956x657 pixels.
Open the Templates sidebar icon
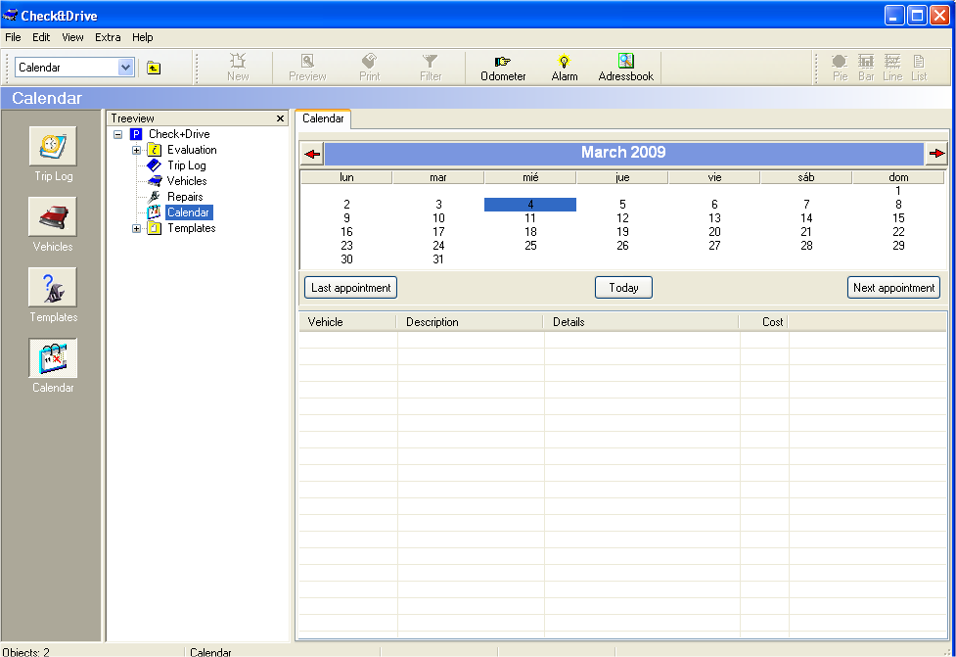click(x=53, y=287)
